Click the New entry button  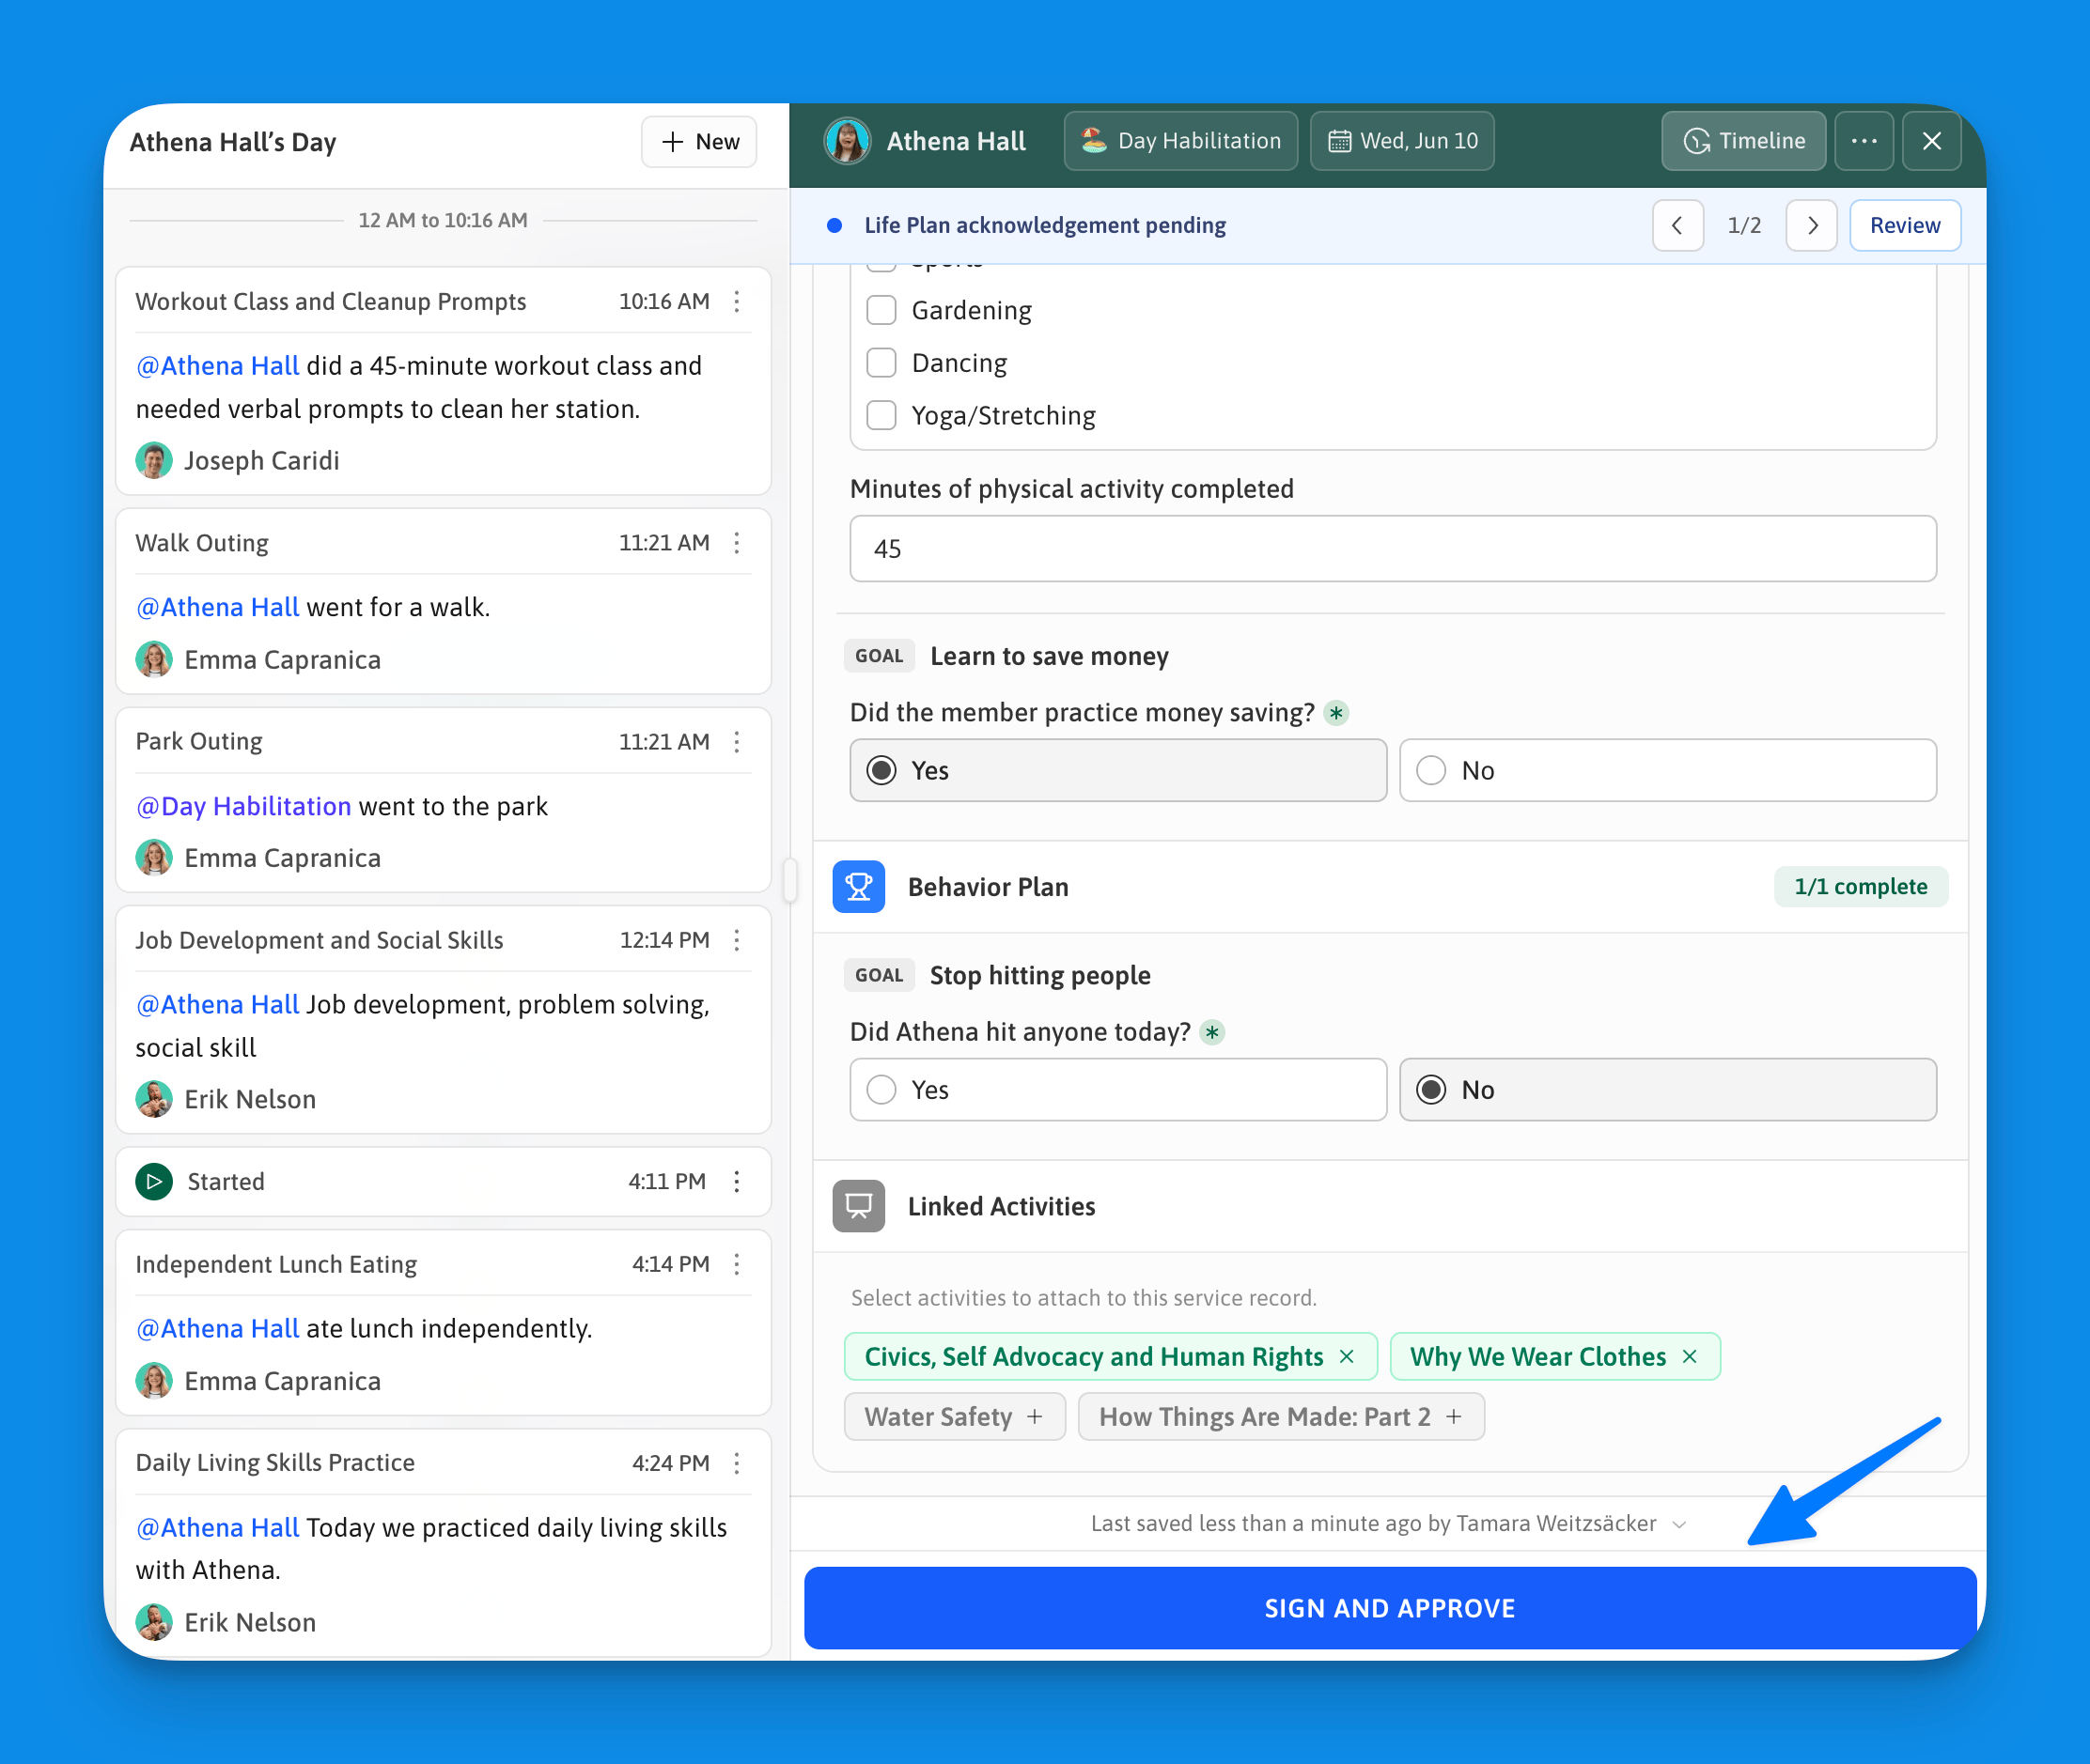[x=699, y=142]
